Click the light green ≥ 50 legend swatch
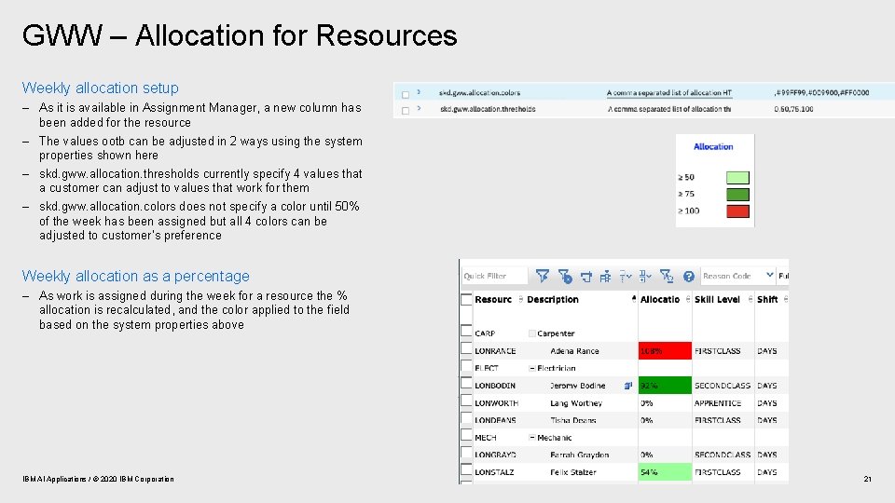895x503 pixels. point(737,177)
